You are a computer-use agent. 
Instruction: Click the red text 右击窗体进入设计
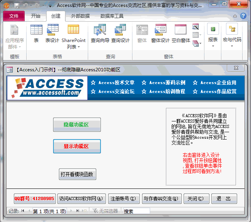click(x=201, y=155)
